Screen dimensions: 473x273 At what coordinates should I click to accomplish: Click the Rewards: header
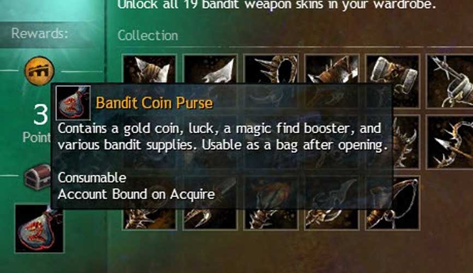pyautogui.click(x=40, y=33)
